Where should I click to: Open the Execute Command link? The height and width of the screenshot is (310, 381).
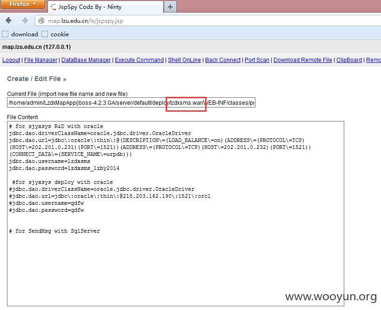(x=139, y=60)
